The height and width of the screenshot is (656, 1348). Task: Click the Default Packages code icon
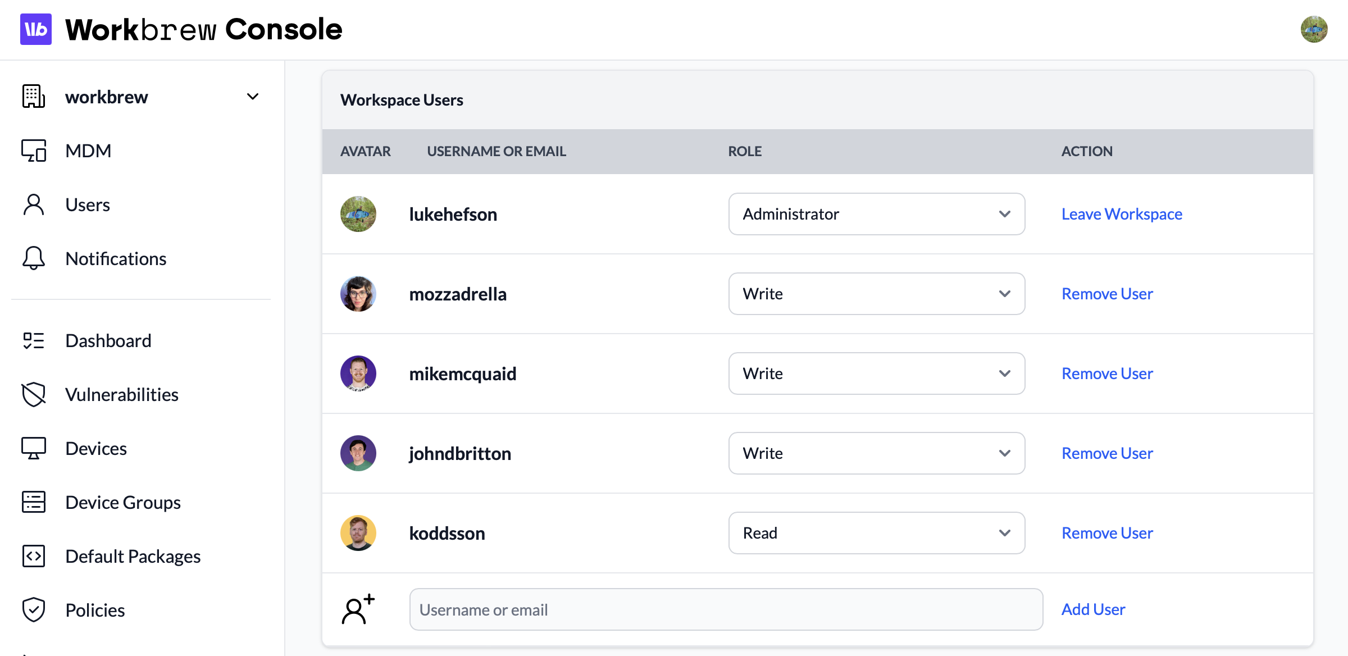click(34, 556)
